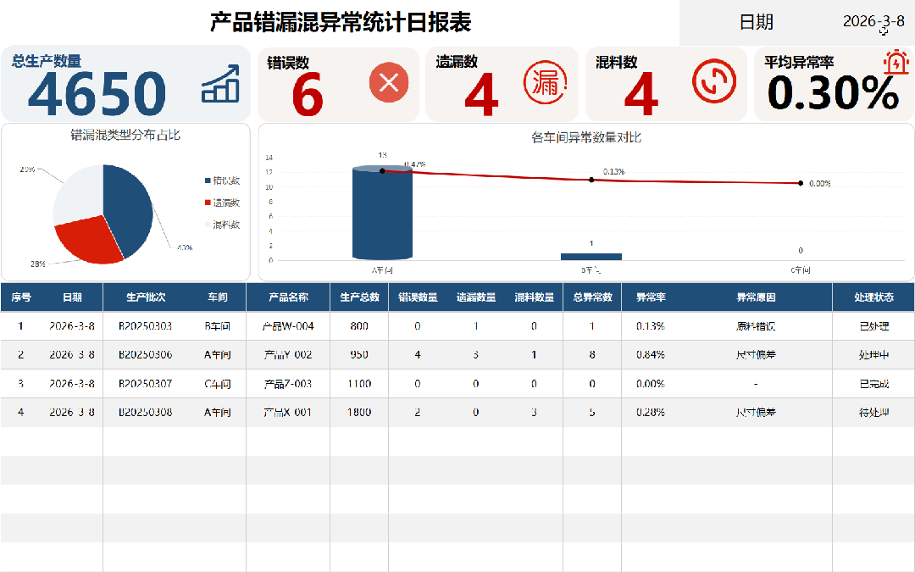Click the C车间 data point on the red line
Image resolution: width=915 pixels, height=572 pixels.
click(x=801, y=183)
